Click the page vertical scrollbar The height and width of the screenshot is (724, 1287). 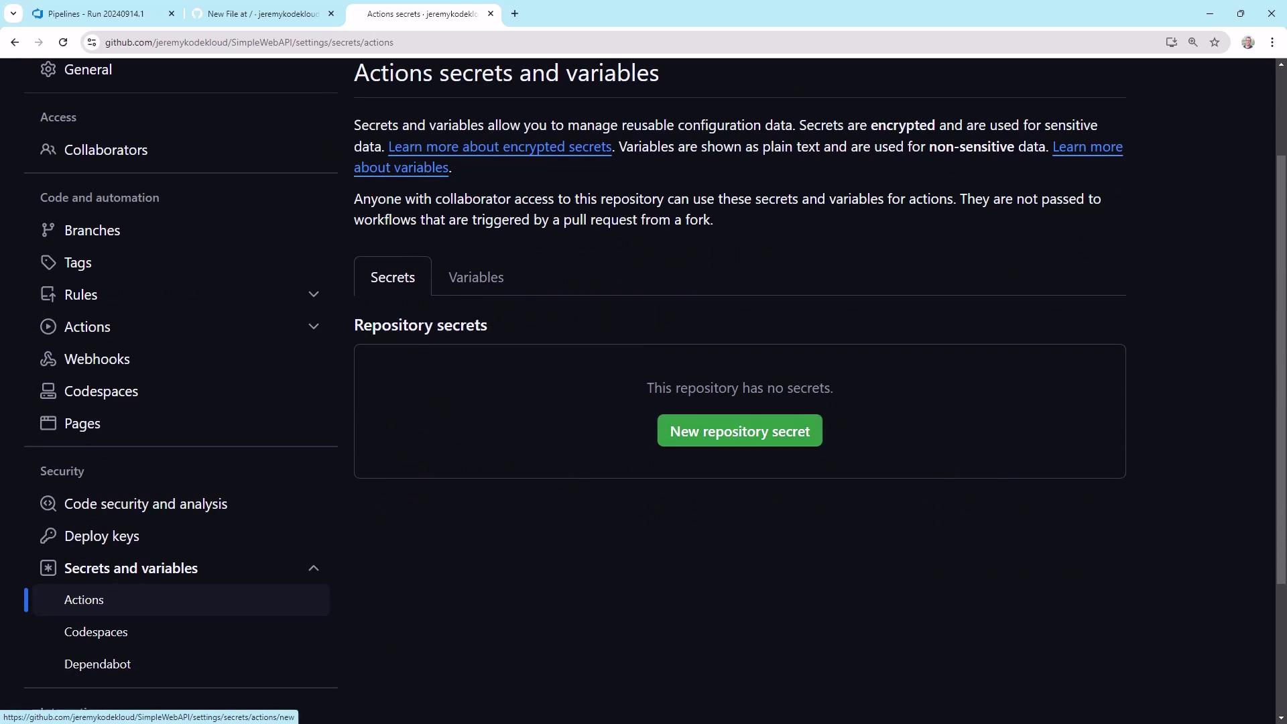pos(1281,369)
